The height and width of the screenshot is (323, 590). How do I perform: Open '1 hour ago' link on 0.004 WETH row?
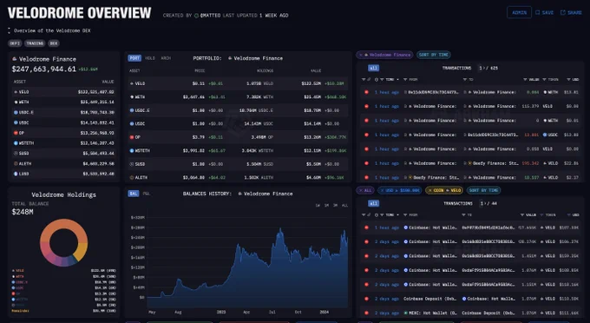pos(386,92)
